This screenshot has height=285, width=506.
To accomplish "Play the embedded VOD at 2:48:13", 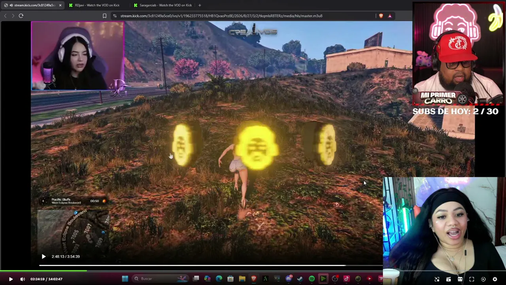I will (43, 256).
